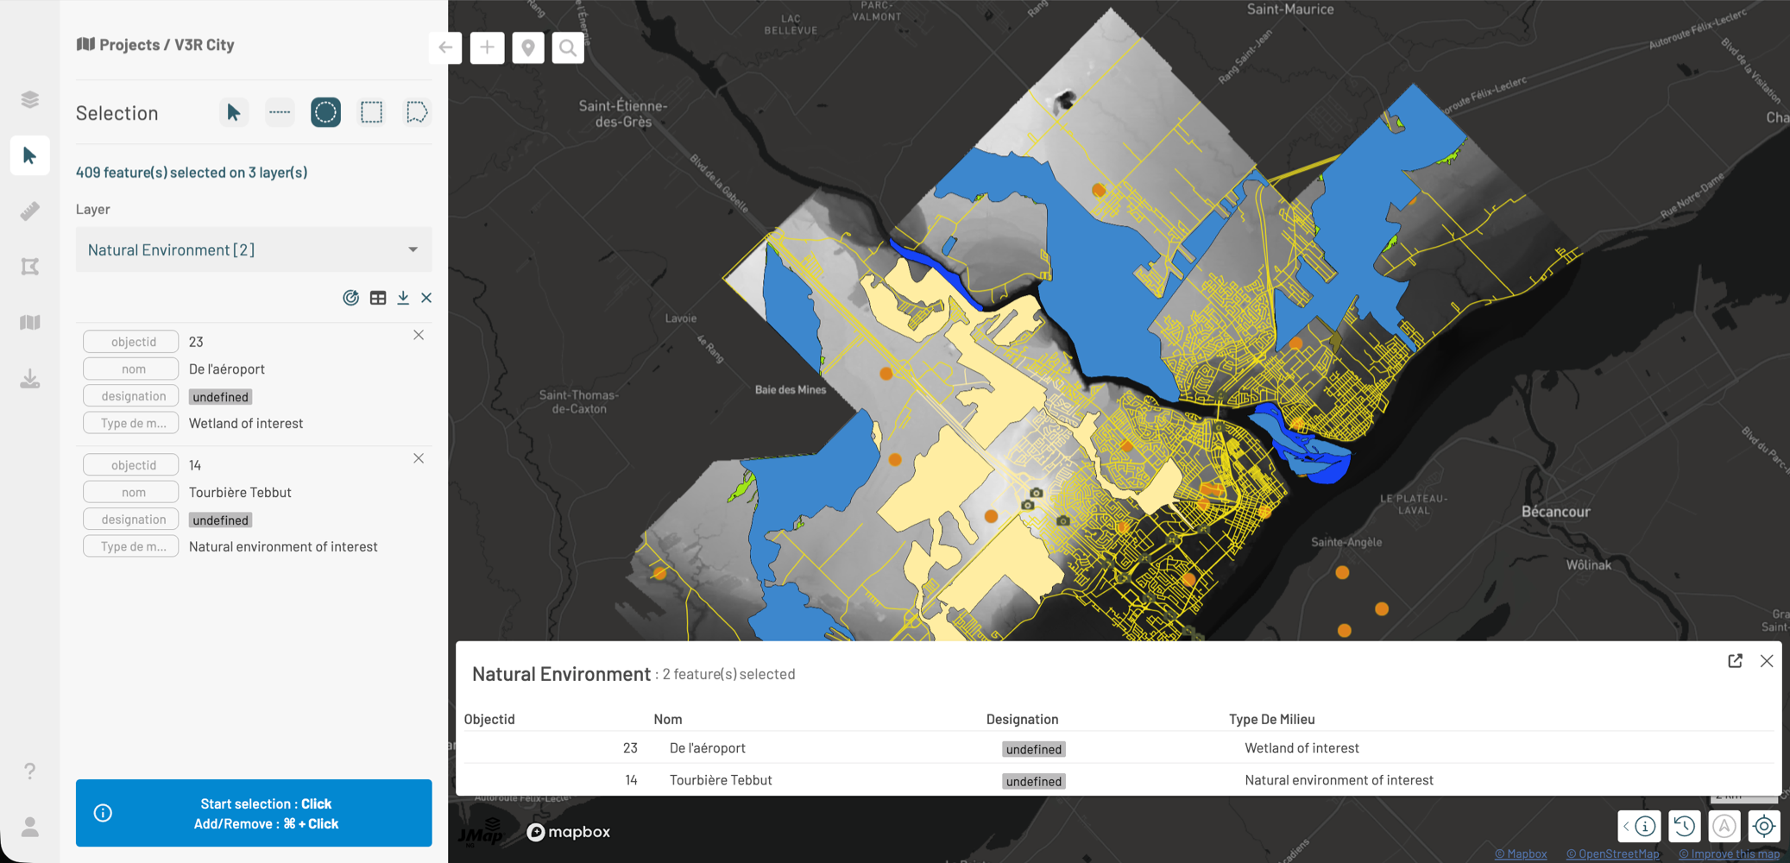Open the OpenStreetMap attribution link

click(1612, 854)
